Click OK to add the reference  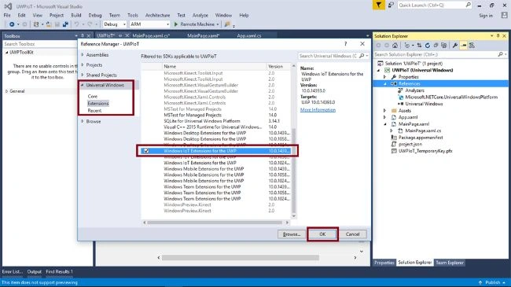(322, 234)
